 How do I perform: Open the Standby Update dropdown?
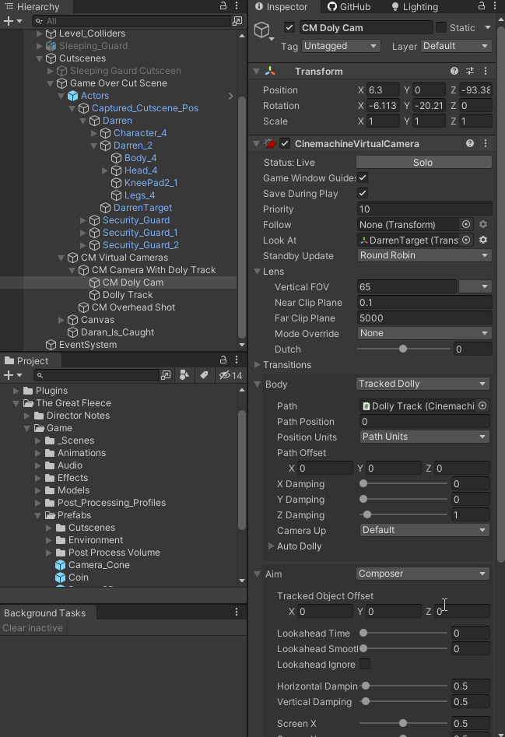coord(424,255)
